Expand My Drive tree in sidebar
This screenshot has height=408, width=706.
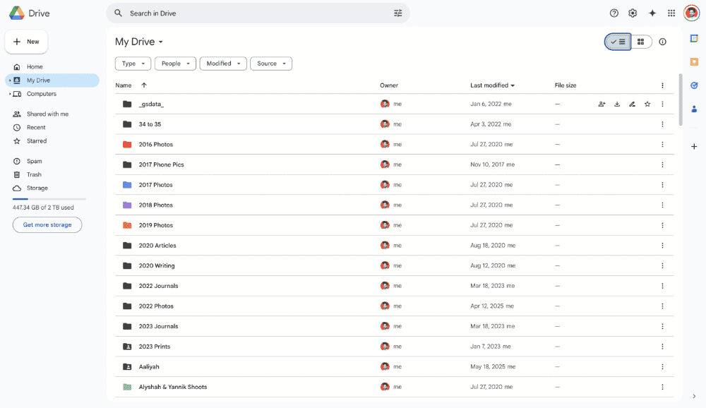point(10,80)
